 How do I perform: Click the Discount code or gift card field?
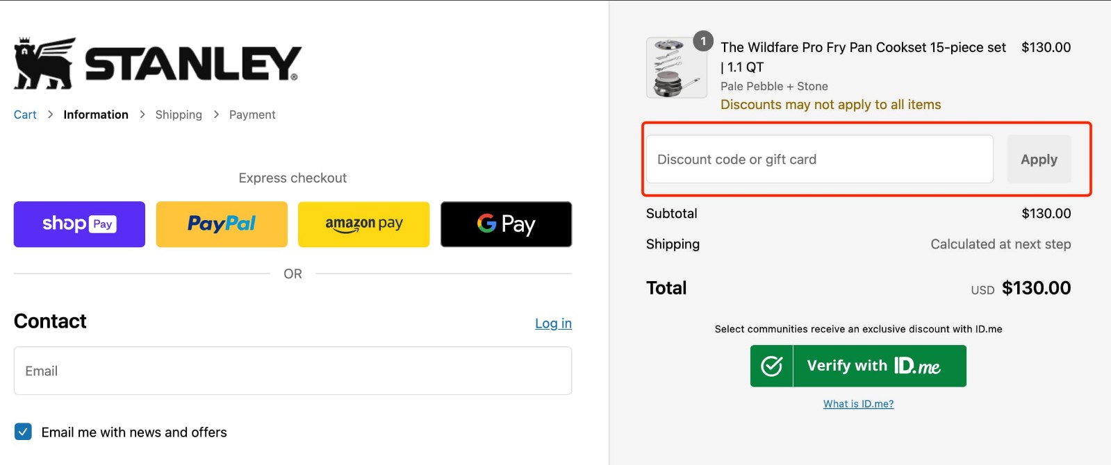click(x=818, y=159)
